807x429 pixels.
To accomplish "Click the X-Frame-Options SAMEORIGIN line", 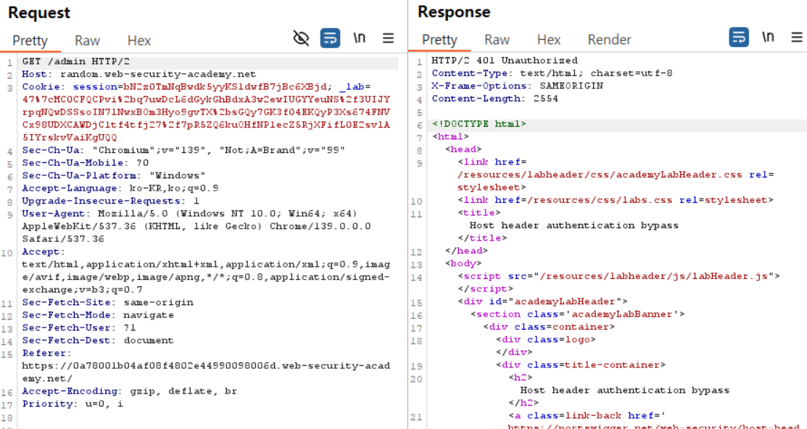I will click(x=517, y=86).
